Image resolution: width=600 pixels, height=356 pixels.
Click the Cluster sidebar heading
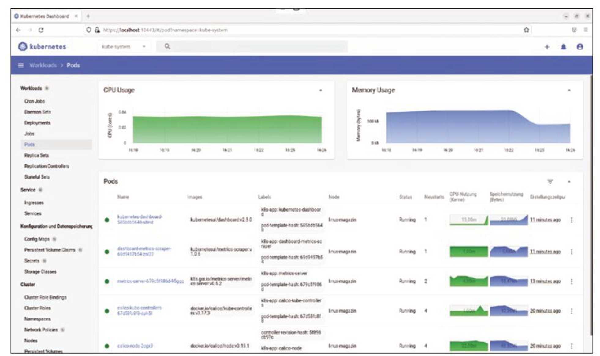pos(28,284)
